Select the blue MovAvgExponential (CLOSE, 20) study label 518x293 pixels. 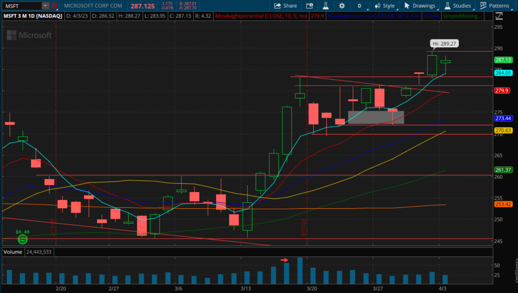(373, 16)
